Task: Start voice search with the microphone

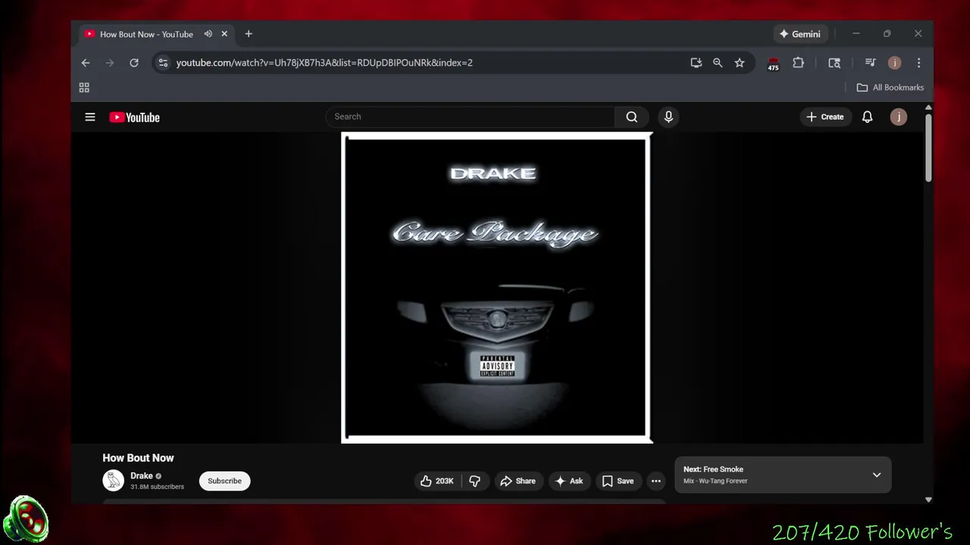Action: (668, 117)
